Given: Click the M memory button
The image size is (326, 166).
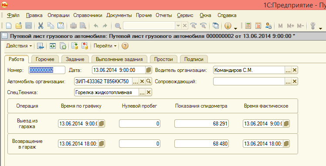Looking at the screenshot, I should (280, 26).
